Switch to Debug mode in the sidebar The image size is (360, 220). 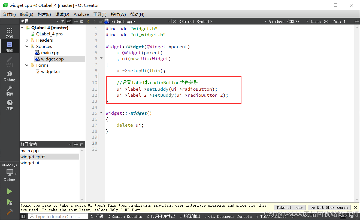tap(10, 76)
